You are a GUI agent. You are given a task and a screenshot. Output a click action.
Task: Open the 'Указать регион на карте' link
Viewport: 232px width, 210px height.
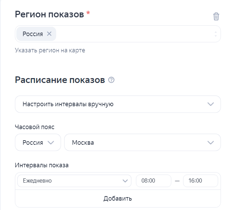[50, 50]
